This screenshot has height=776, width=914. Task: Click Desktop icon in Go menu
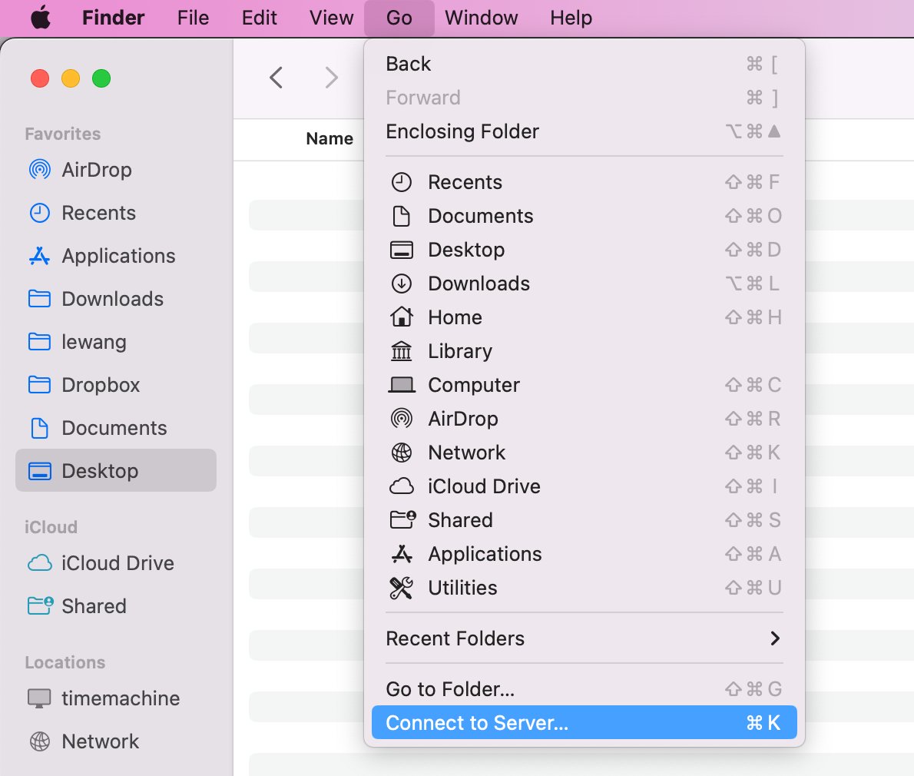(401, 250)
